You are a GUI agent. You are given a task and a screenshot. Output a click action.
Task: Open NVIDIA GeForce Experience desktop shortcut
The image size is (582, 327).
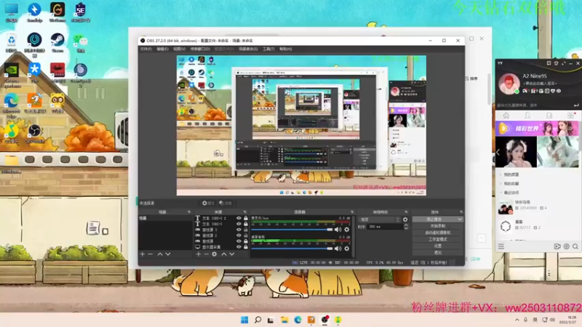click(11, 74)
